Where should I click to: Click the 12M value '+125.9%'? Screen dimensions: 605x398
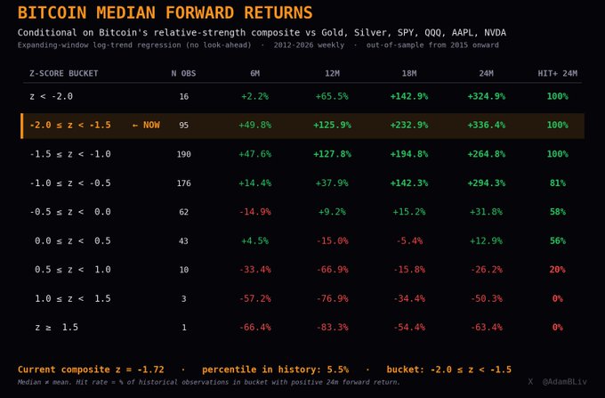[x=332, y=125]
